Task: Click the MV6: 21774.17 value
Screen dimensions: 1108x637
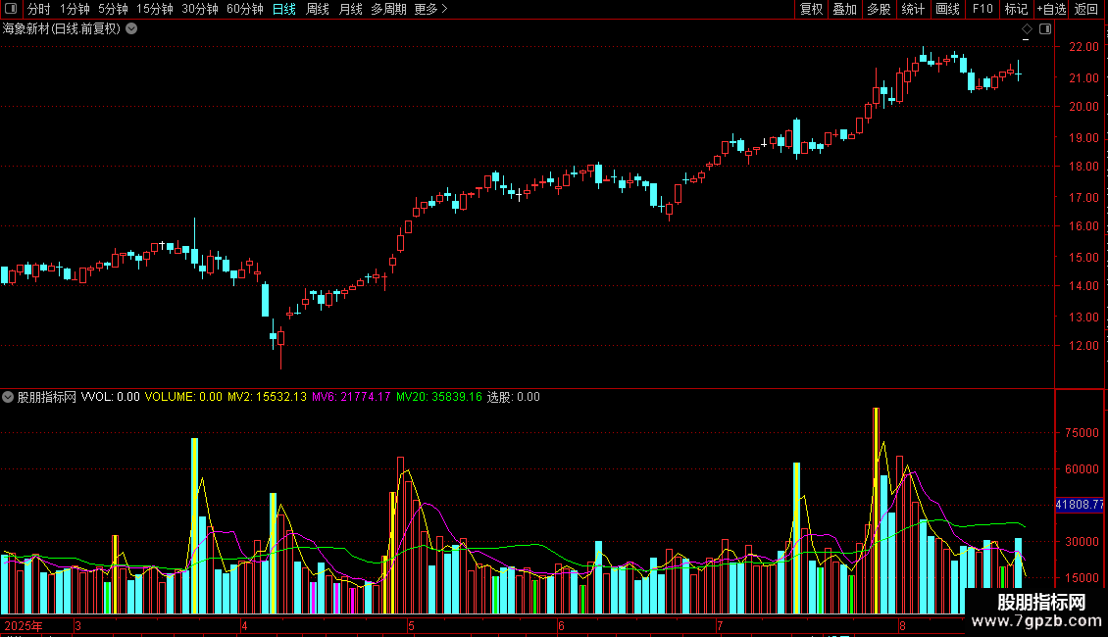Action: pos(351,397)
